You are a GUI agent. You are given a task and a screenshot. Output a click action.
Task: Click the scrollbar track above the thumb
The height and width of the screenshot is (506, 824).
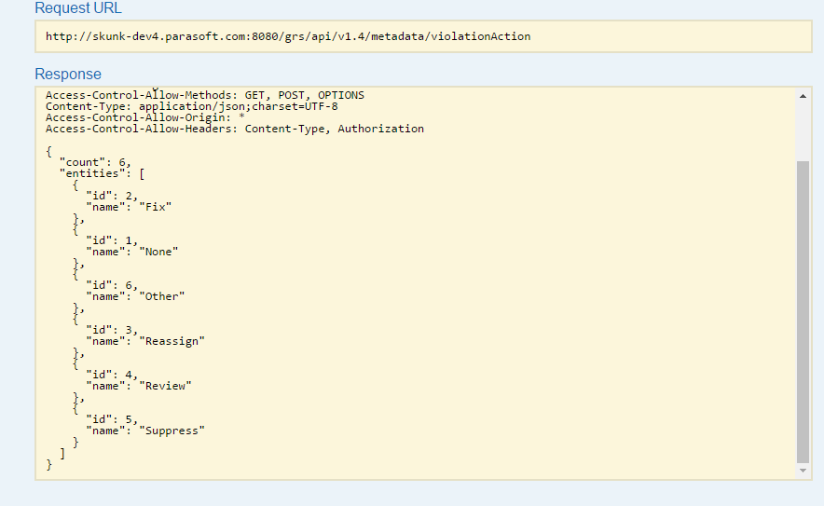pos(803,131)
